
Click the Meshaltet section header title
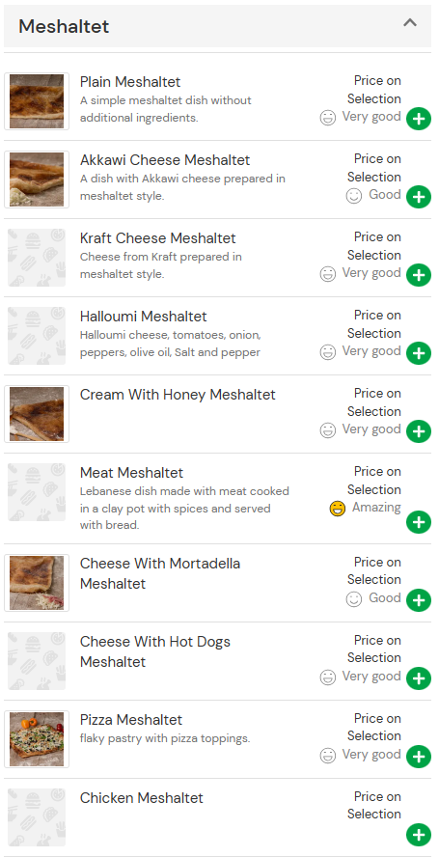coord(64,26)
